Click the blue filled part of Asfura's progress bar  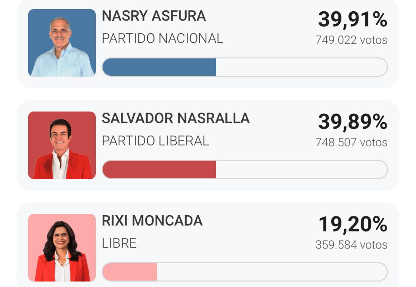159,67
